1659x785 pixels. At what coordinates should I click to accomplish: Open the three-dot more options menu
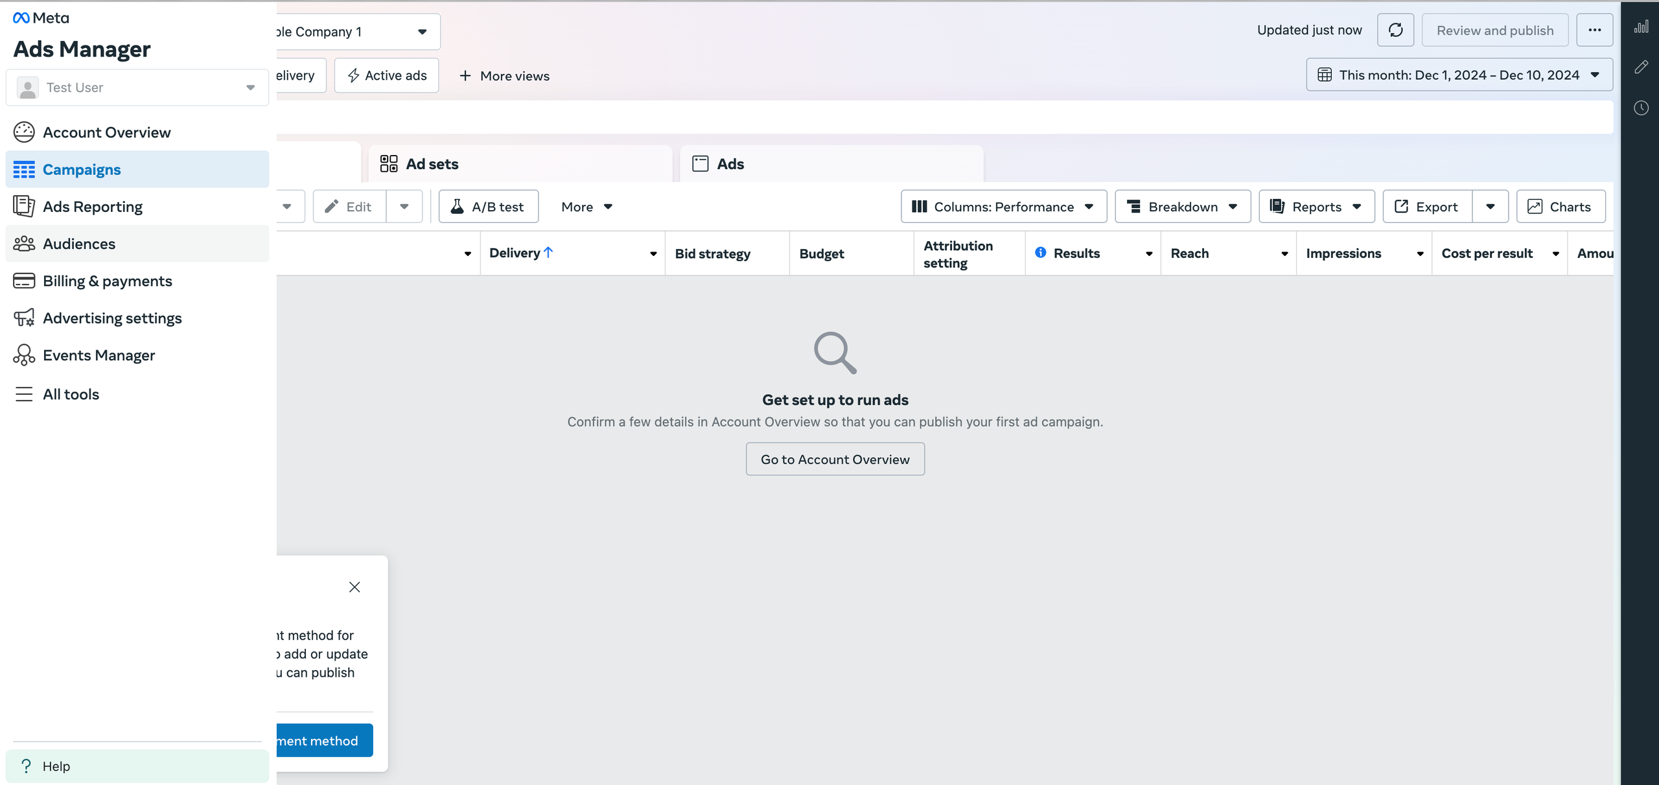click(x=1595, y=30)
